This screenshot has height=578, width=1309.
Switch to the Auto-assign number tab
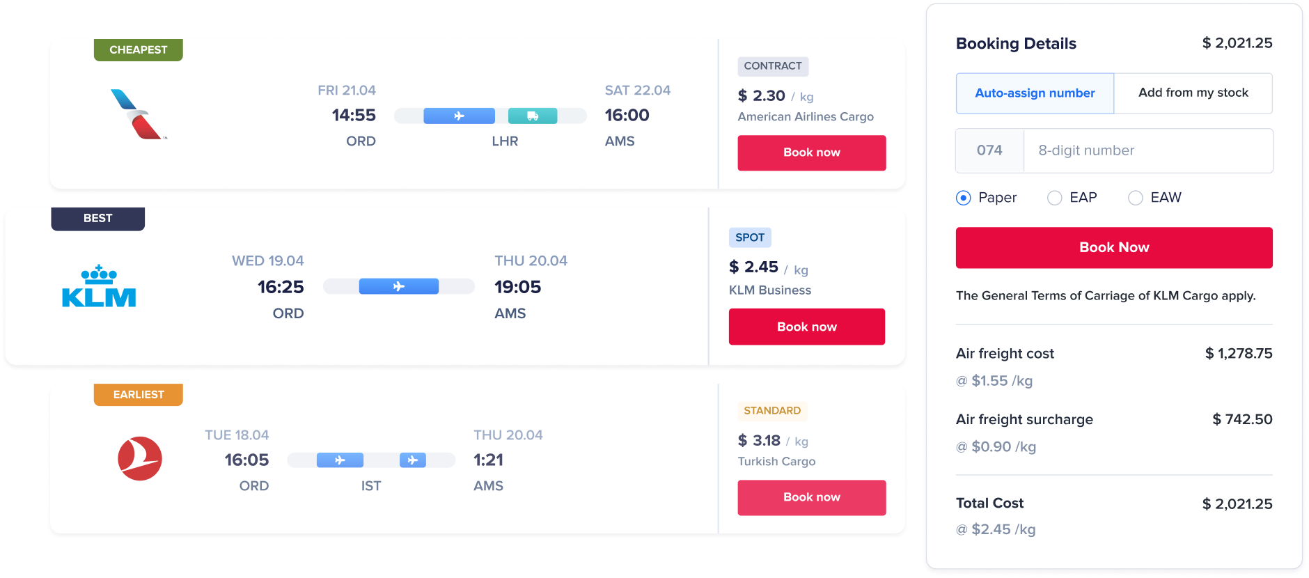pos(1035,93)
